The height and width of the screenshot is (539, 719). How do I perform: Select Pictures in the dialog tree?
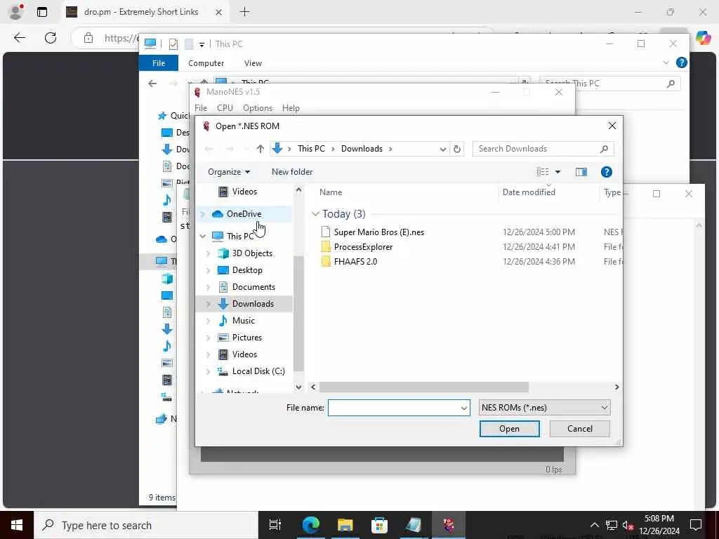point(246,338)
